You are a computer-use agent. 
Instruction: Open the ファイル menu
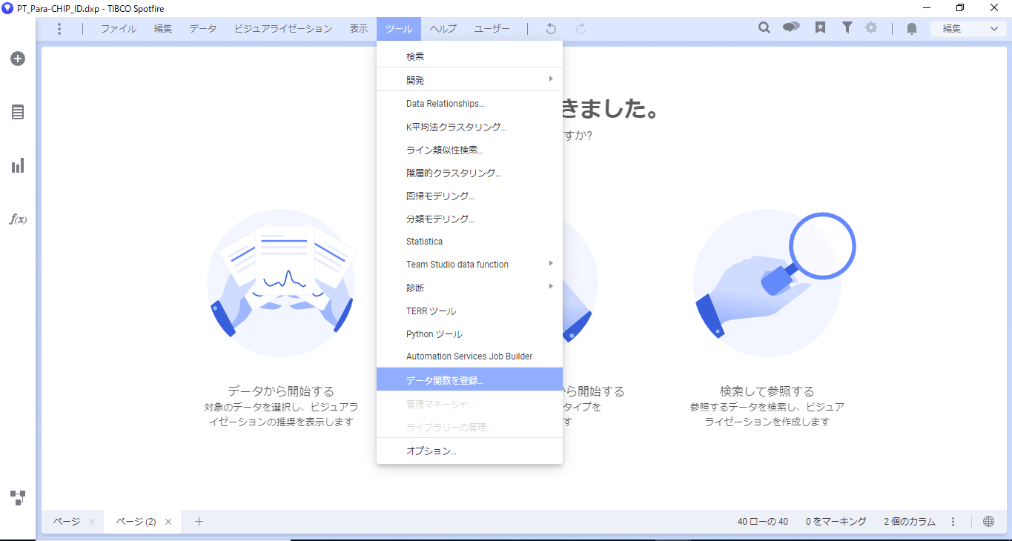pyautogui.click(x=119, y=29)
